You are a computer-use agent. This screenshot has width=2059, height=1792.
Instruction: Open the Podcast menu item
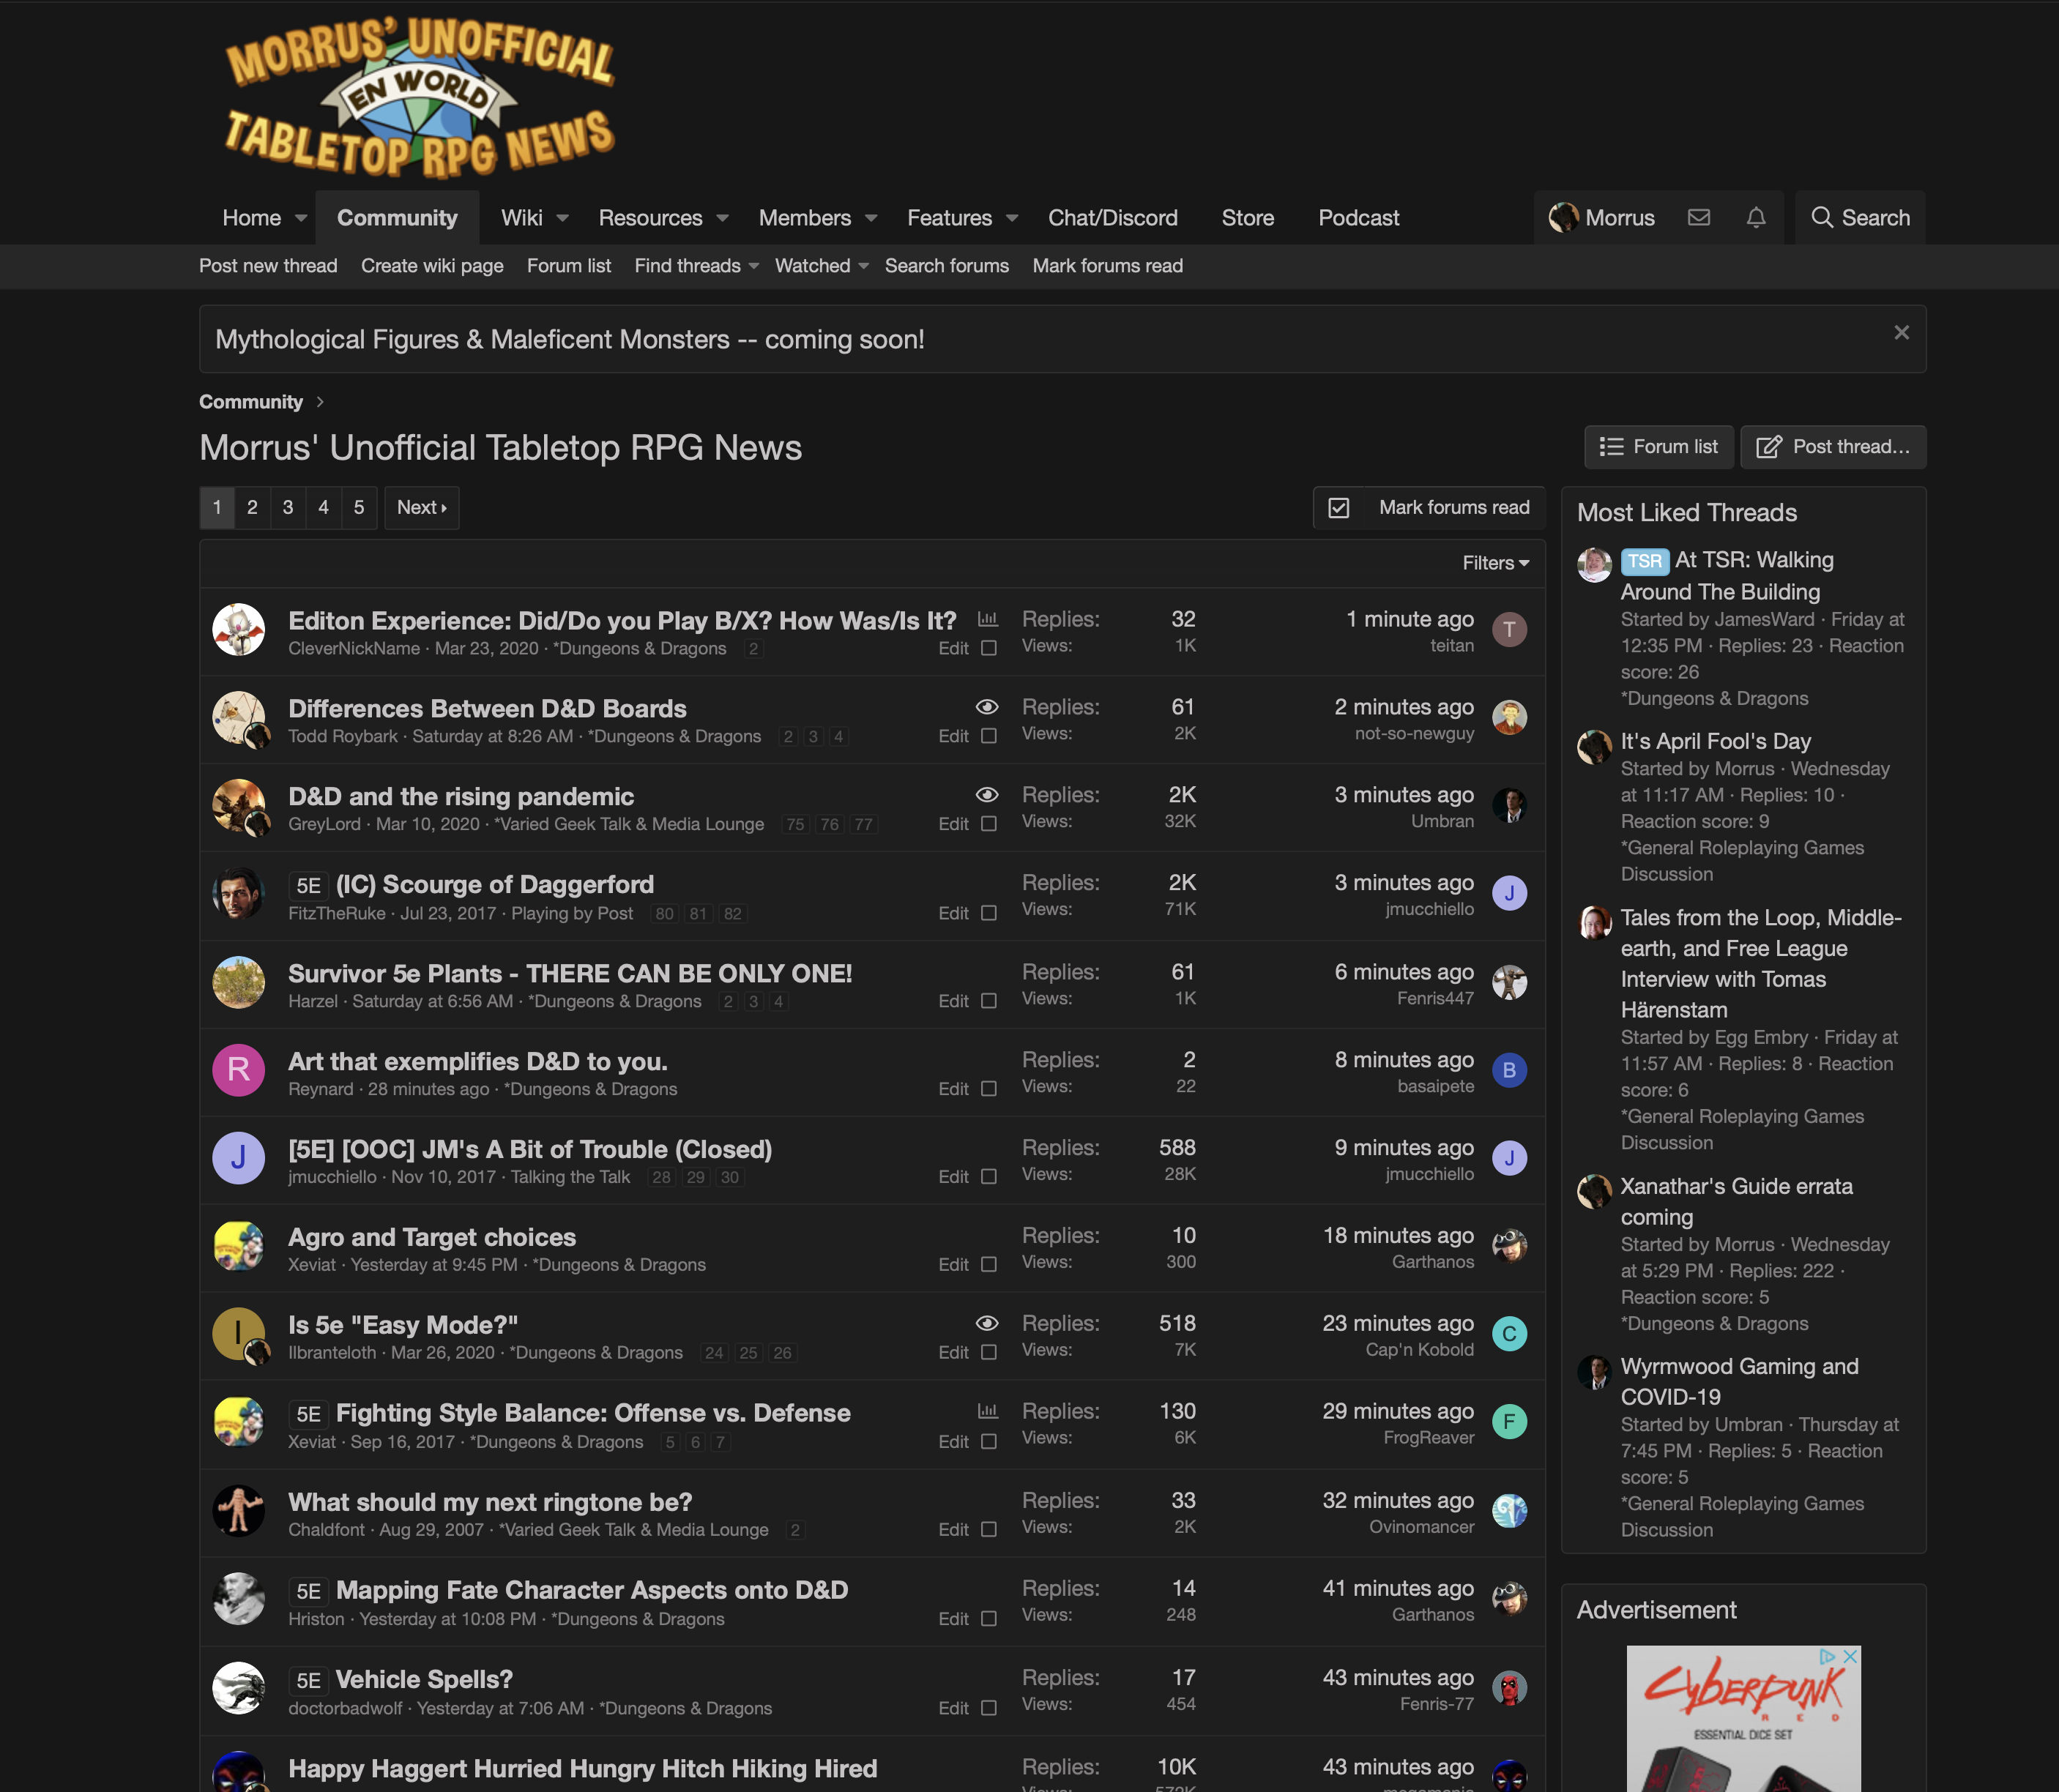coord(1358,218)
